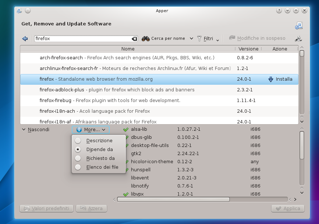Select firefox standalone web browser row
Image resolution: width=319 pixels, height=224 pixels.
coord(159,79)
